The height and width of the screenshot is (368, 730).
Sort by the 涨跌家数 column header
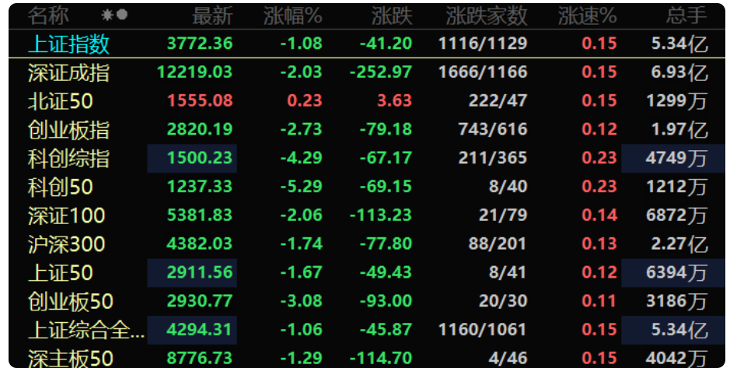[x=487, y=16]
